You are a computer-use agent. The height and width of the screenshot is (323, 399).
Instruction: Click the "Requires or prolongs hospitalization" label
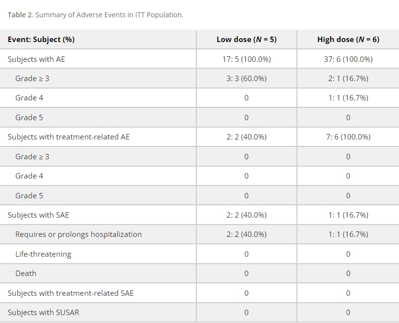(x=78, y=234)
